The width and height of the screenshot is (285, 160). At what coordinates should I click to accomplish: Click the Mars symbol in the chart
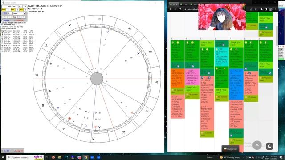132,112
